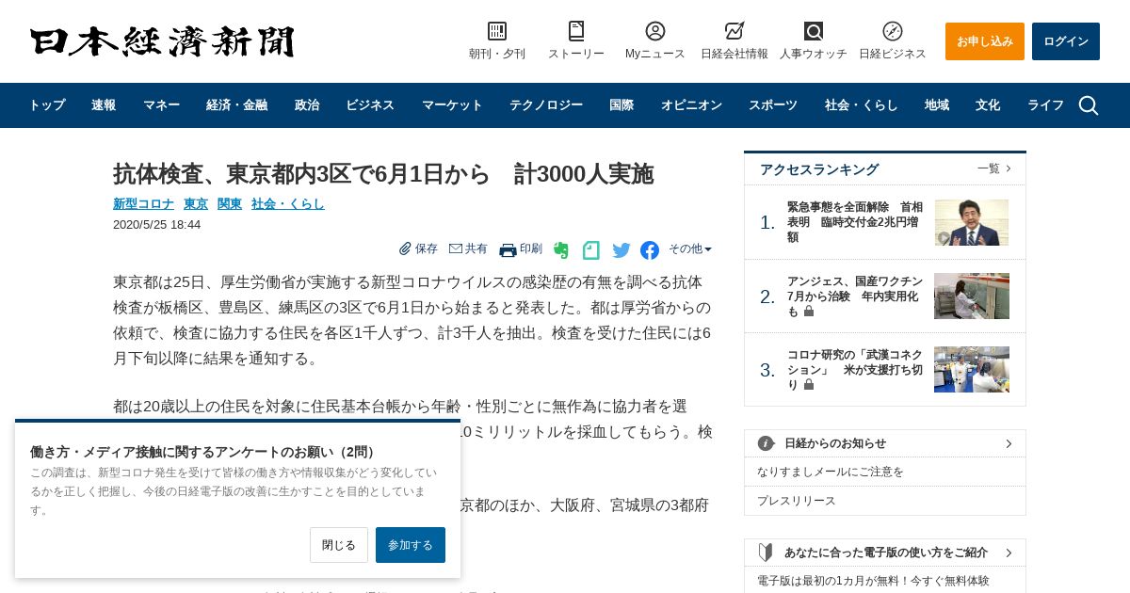
Task: Join survey with 参加する button
Action: (x=411, y=545)
